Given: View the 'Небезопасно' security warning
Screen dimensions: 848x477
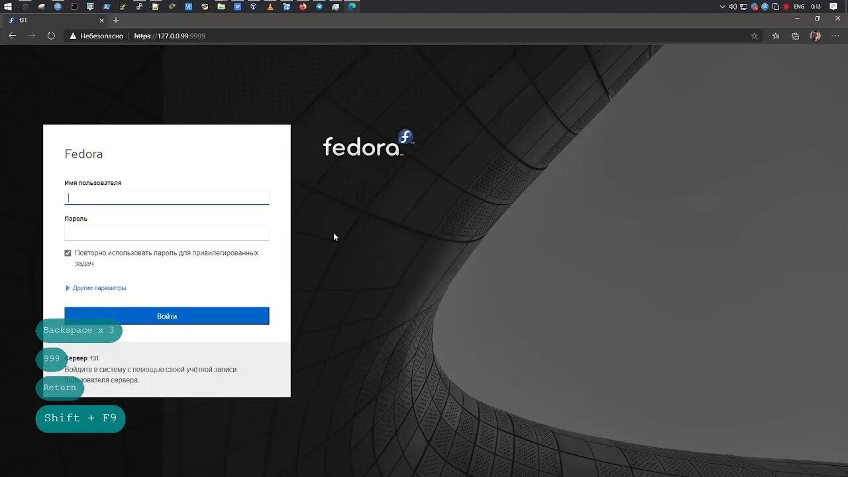Looking at the screenshot, I should coord(97,36).
